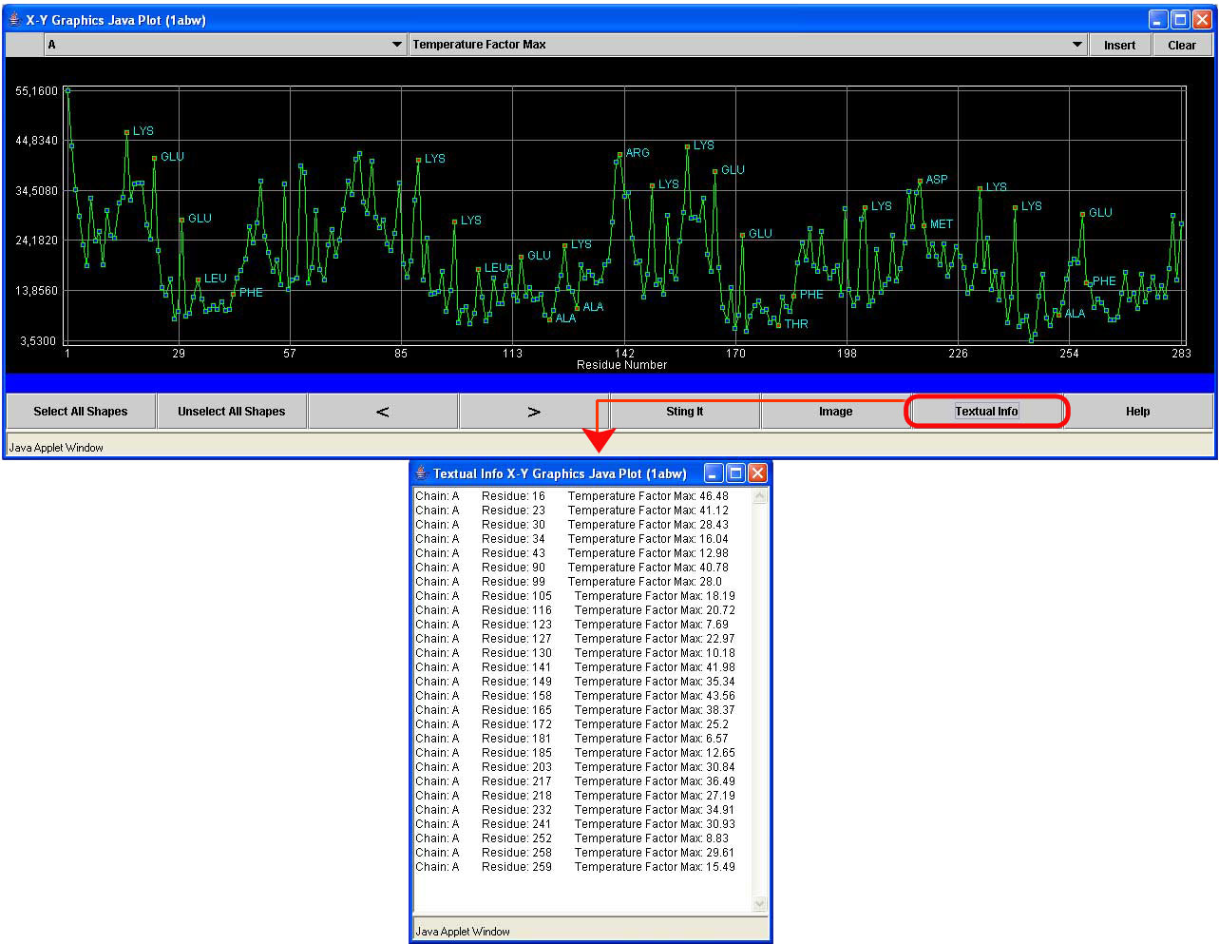The height and width of the screenshot is (944, 1219).
Task: Click the X-Y Graphics Java Plot (1abw) title
Action: (116, 20)
